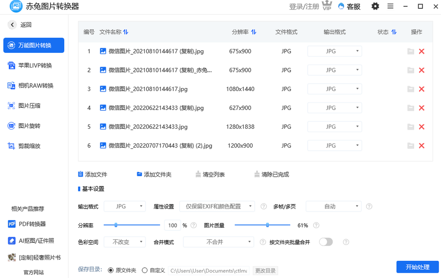Click the 开始处理 button
The width and height of the screenshot is (441, 278).
click(417, 267)
